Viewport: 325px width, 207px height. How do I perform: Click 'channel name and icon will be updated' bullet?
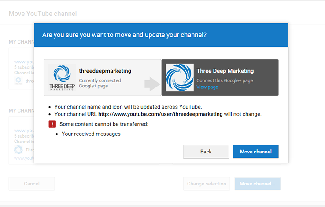[128, 107]
